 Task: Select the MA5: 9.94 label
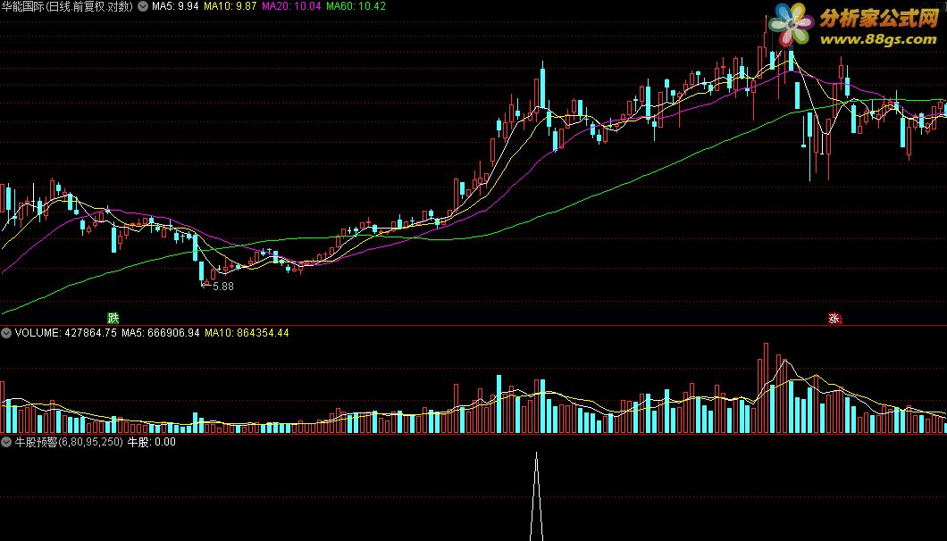coord(175,6)
